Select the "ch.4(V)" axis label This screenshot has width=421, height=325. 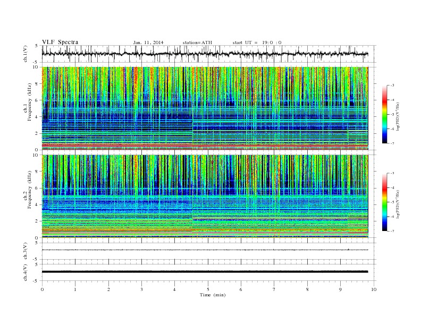point(25,272)
